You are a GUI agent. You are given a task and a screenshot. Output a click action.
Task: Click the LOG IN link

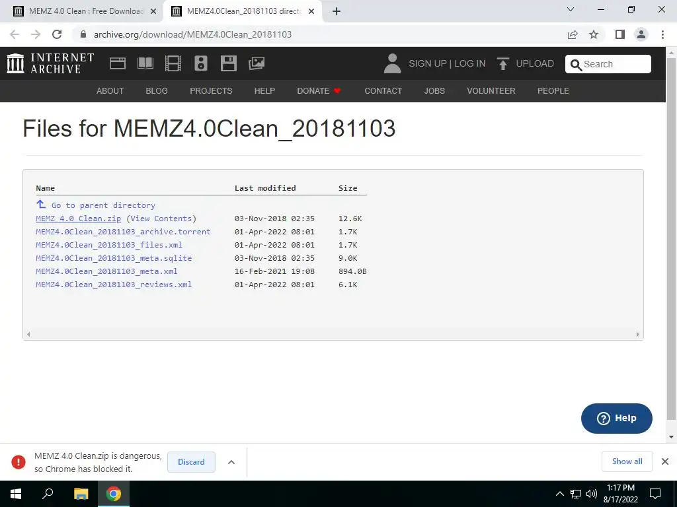[x=470, y=63]
